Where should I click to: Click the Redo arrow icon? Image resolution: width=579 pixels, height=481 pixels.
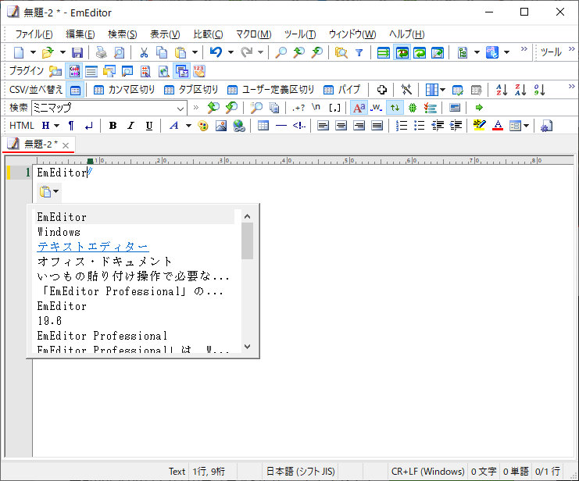246,52
